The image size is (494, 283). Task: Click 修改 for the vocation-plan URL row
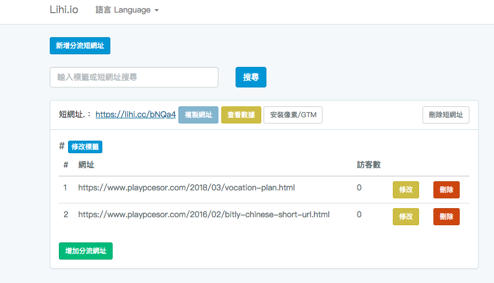point(405,190)
